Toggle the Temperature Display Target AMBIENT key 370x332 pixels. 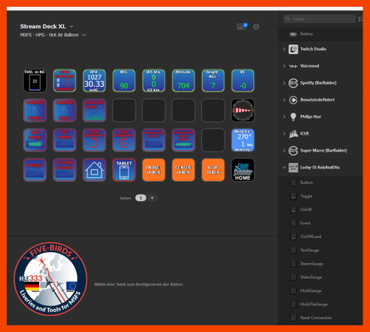[184, 140]
